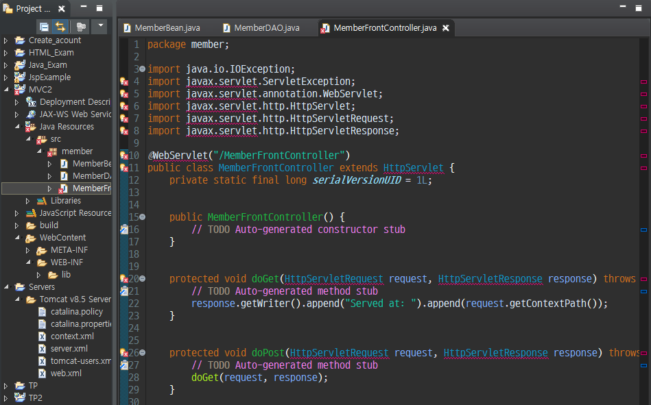651x405 pixels.
Task: Expand Deployment Descriptor node
Action: (16, 102)
